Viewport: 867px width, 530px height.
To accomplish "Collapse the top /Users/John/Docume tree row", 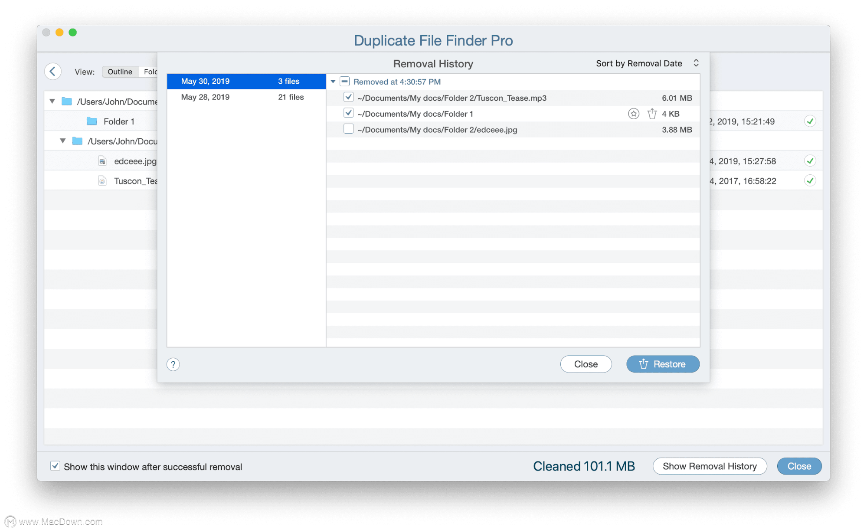I will click(52, 101).
